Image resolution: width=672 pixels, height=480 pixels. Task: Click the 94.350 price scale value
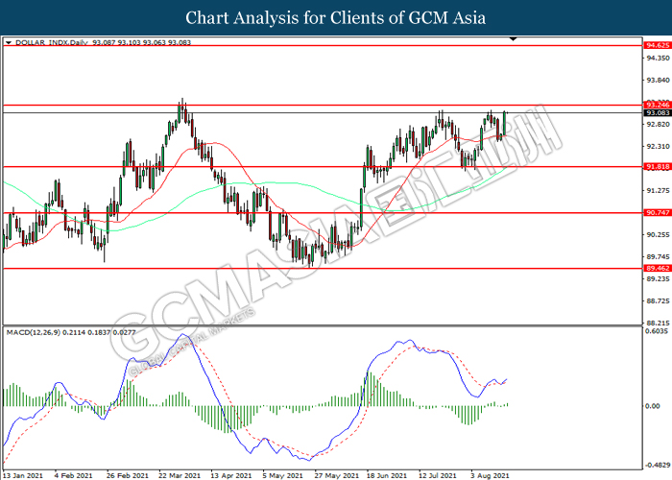(658, 58)
